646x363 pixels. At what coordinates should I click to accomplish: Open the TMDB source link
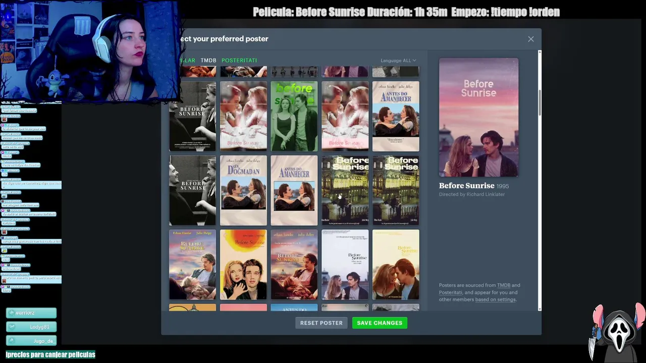pyautogui.click(x=503, y=285)
